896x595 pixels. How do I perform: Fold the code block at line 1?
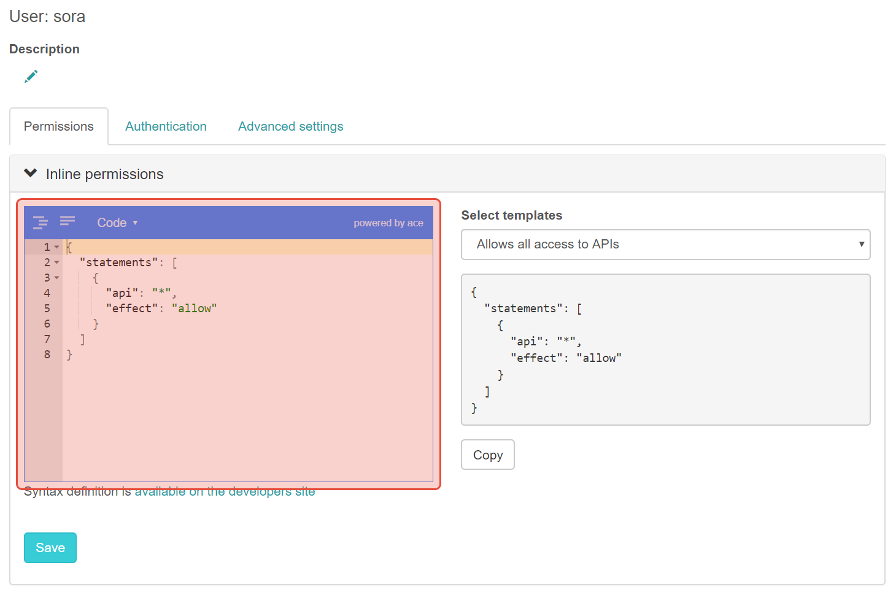(x=56, y=247)
